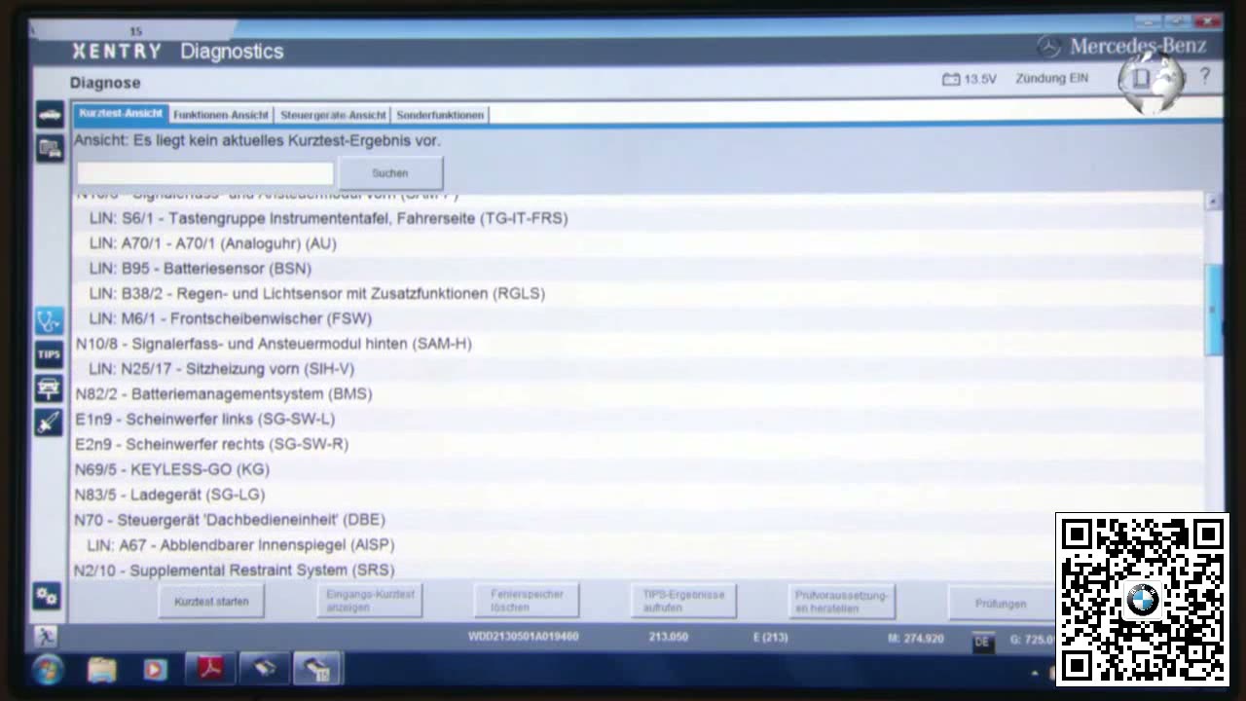The height and width of the screenshot is (701, 1246).
Task: Open the vehicle data sidebar icon
Action: (50, 148)
